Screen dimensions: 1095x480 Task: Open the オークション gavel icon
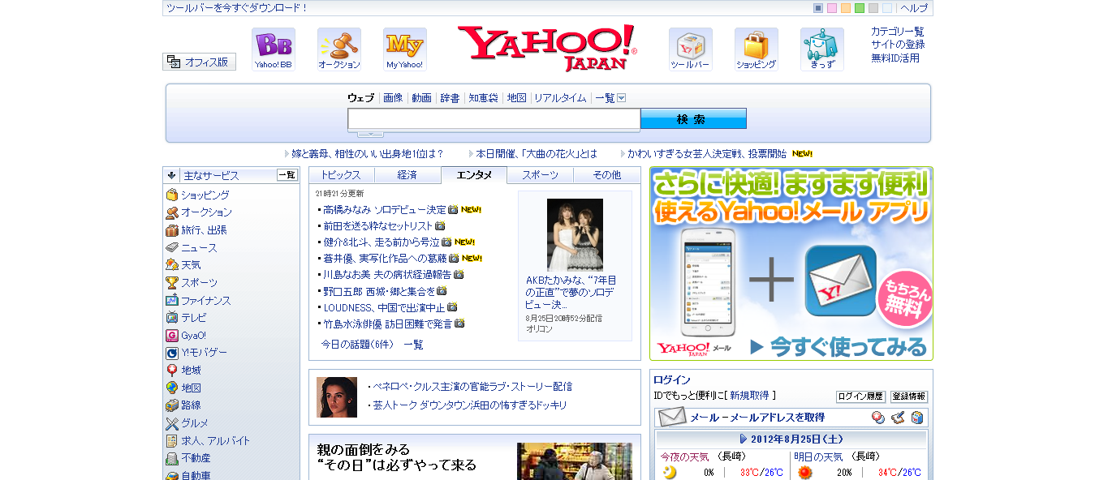(x=339, y=49)
